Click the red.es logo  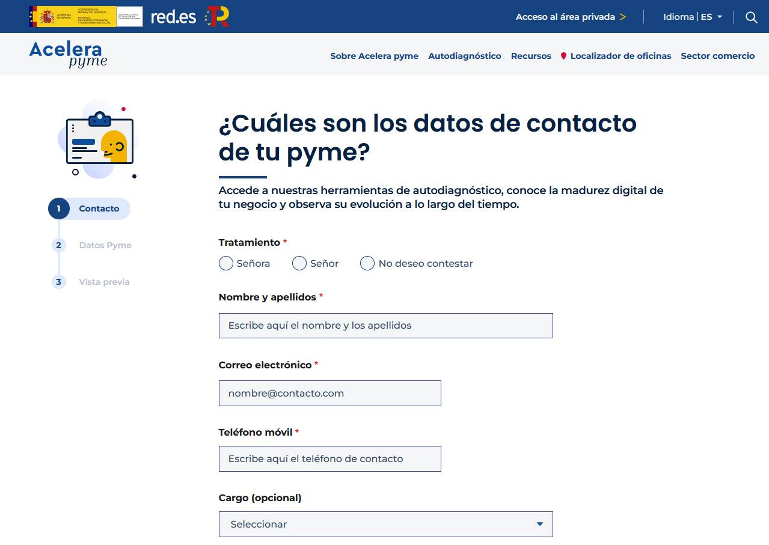[173, 17]
